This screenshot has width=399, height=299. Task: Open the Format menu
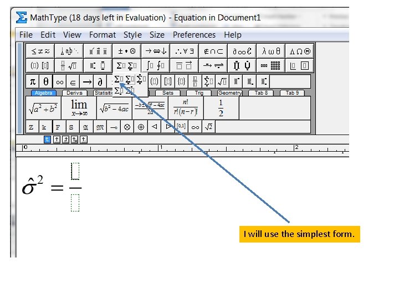coord(103,34)
